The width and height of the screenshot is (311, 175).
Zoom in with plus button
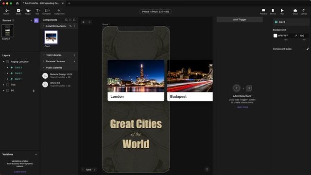(x=95, y=170)
